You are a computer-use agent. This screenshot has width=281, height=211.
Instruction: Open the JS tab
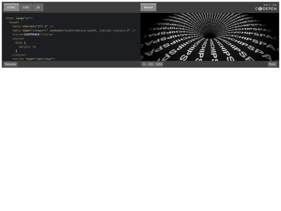click(38, 7)
